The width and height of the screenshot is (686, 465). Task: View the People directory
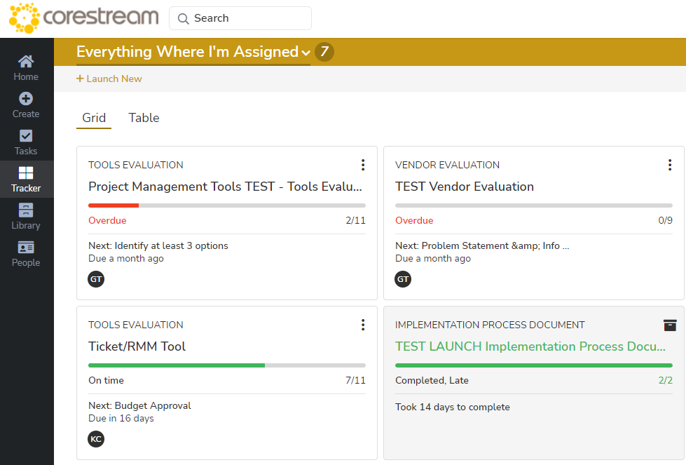coord(25,252)
